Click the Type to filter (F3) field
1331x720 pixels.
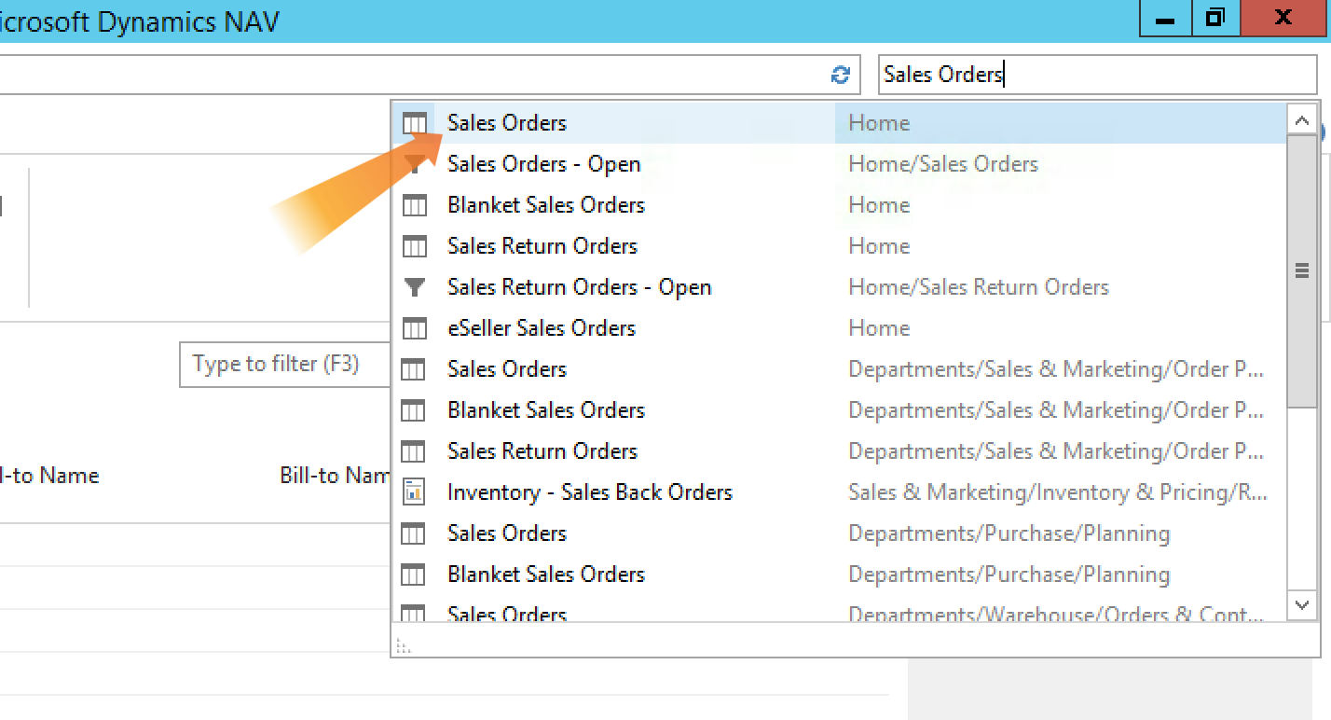284,364
